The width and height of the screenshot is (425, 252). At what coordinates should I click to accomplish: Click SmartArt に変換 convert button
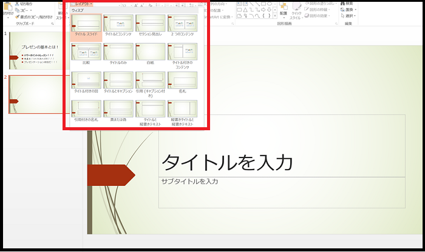coord(217,17)
